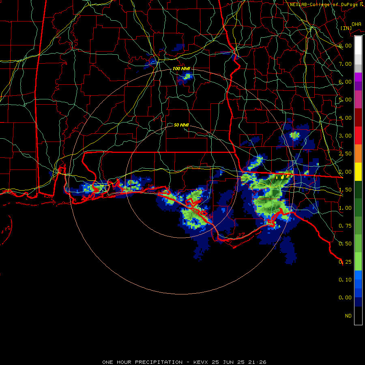Pick the navy legend swatch above ND
Image resolution: width=365 pixels, height=365 pixels.
(358, 302)
